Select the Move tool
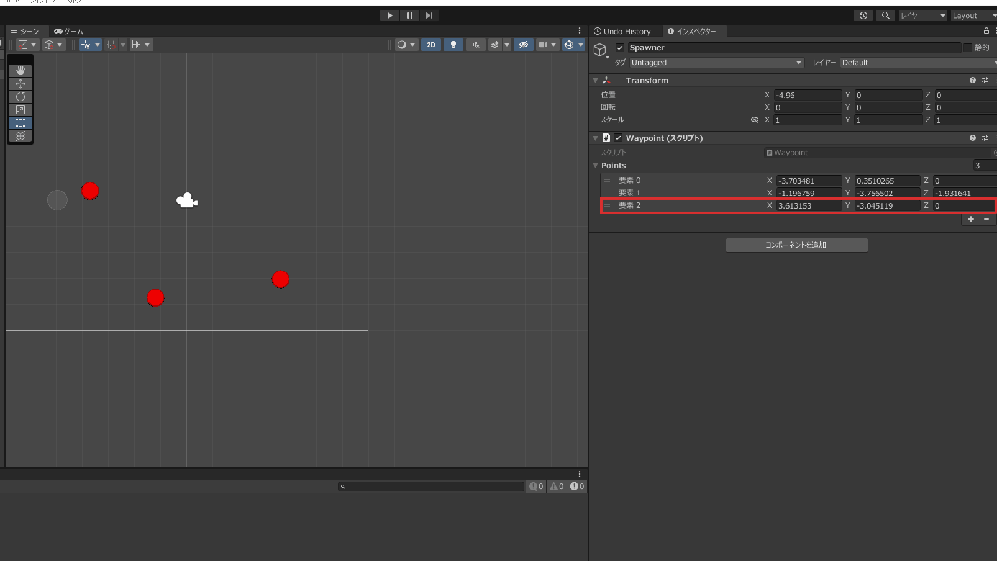Screen dimensions: 997x561 pos(20,84)
